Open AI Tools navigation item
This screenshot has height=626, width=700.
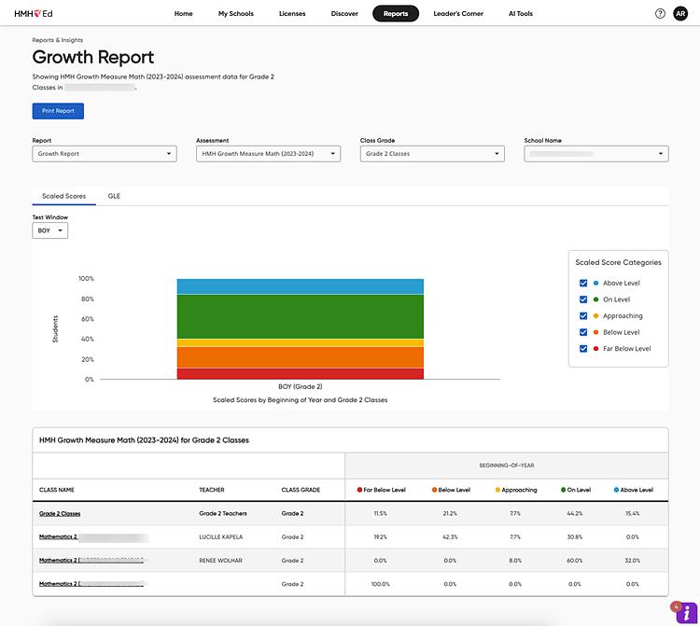521,14
